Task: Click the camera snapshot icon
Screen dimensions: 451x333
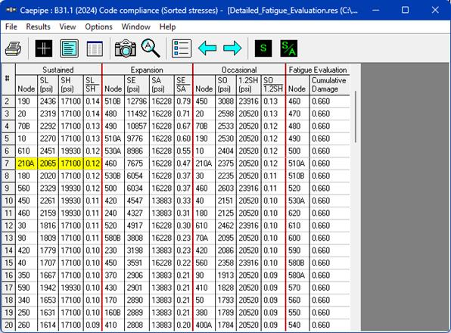Action: click(x=125, y=48)
